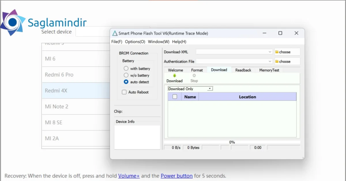Click the Chip: label
This screenshot has width=346, height=181.
pyautogui.click(x=118, y=111)
